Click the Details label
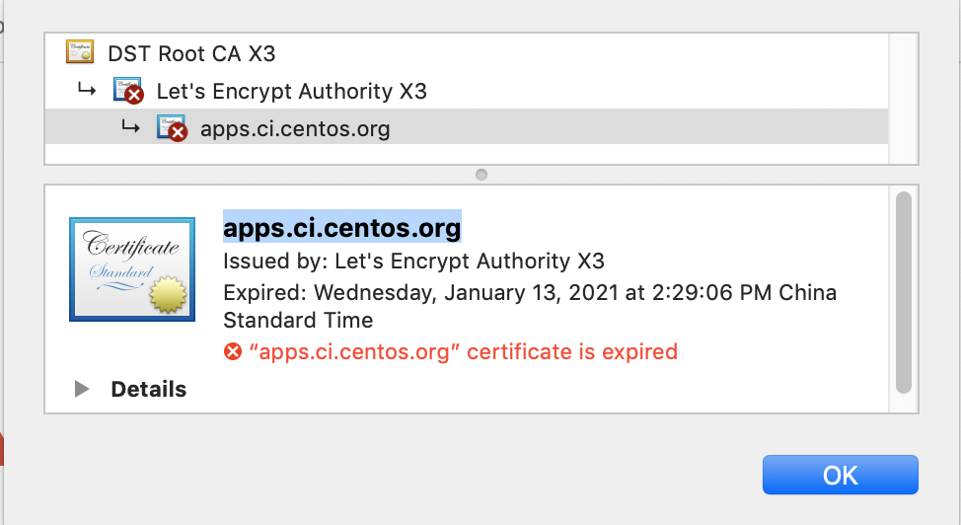961x525 pixels. pyautogui.click(x=148, y=390)
